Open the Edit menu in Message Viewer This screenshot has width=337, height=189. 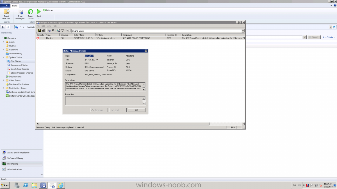click(x=43, y=26)
